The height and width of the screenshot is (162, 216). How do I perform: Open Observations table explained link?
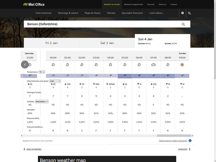click(x=173, y=141)
